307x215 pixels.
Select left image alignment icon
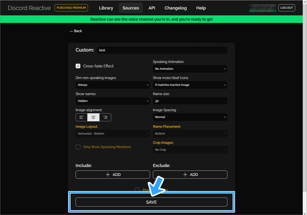(x=82, y=117)
